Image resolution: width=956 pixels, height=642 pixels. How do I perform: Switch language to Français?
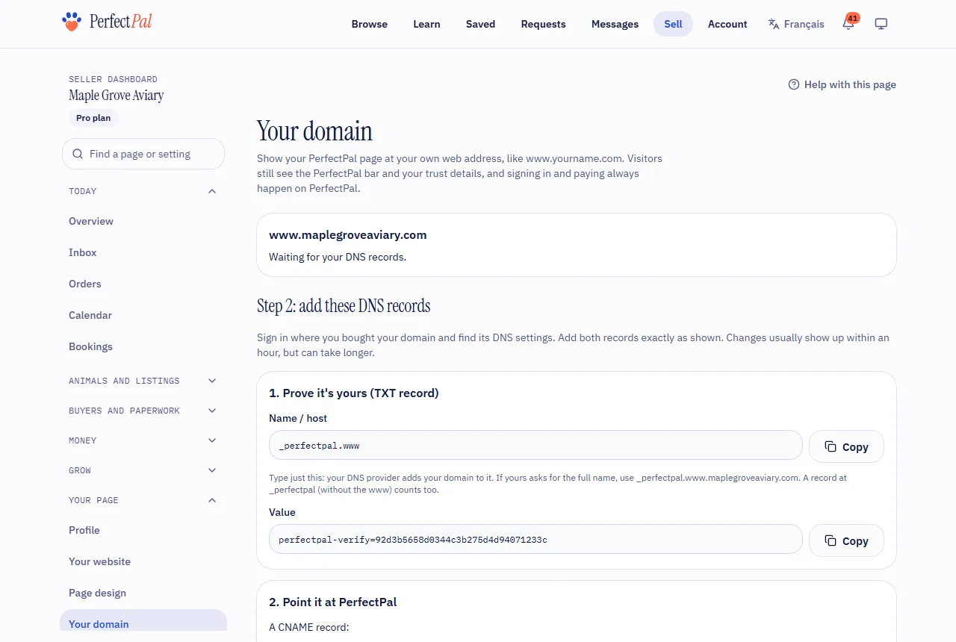[x=796, y=24]
